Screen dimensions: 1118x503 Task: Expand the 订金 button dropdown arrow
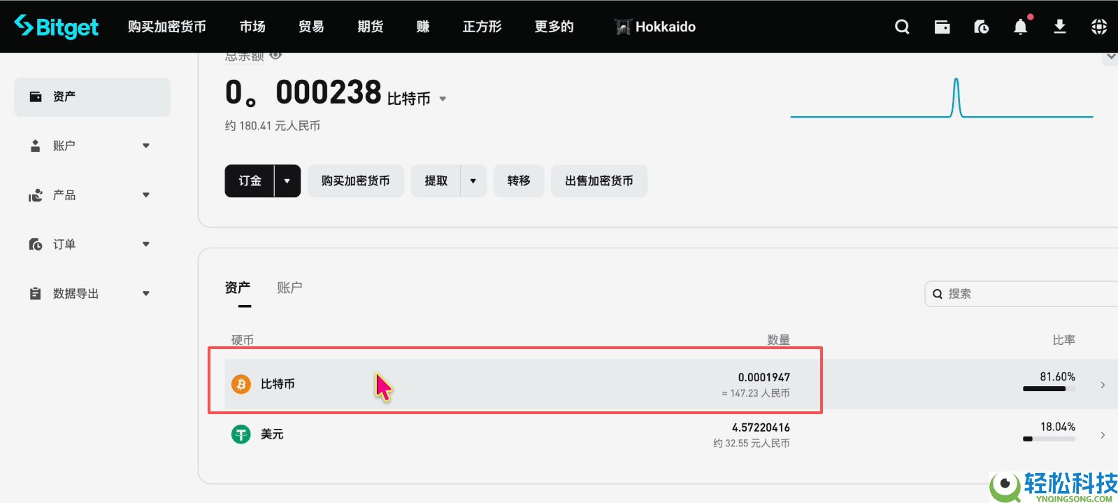[287, 181]
